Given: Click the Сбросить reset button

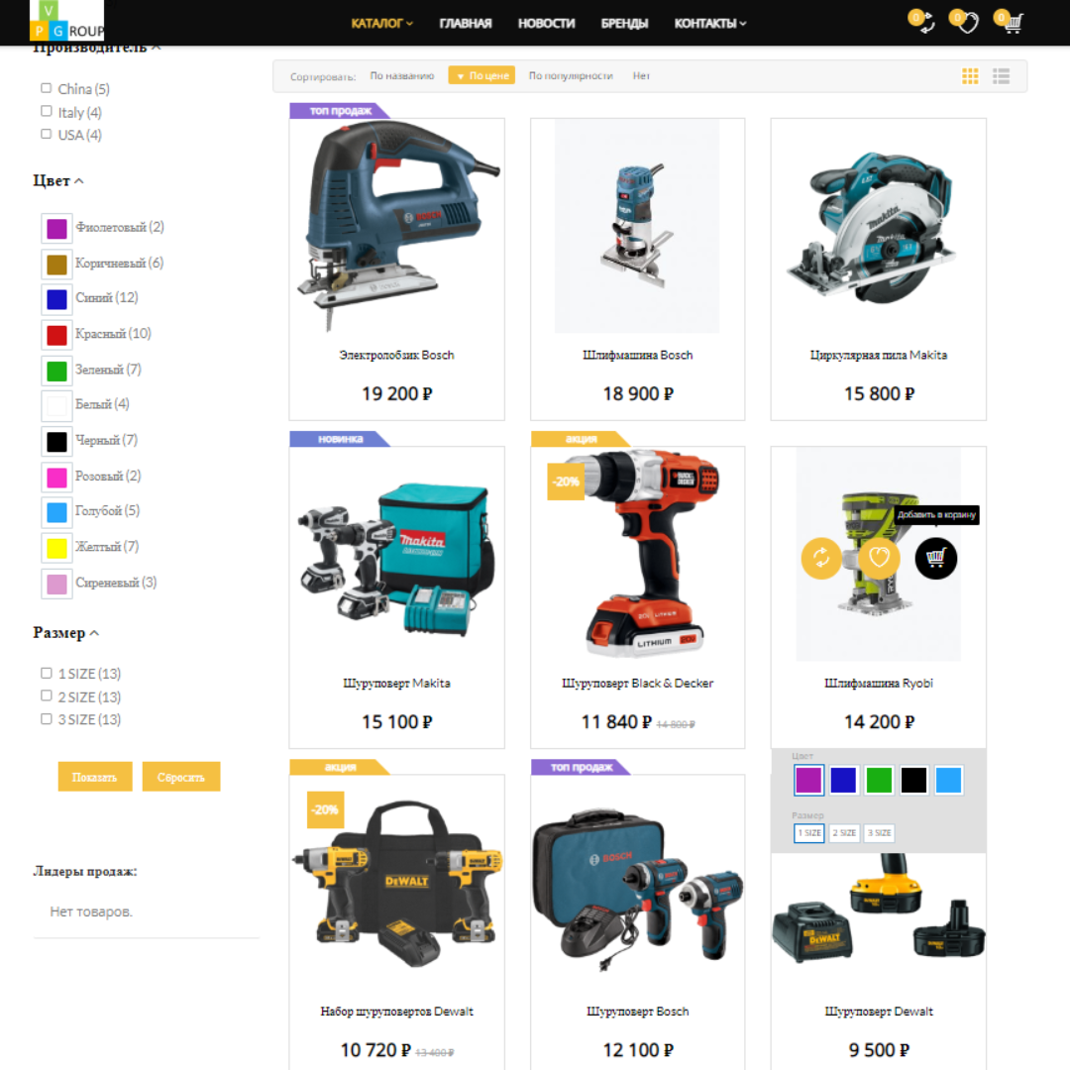Looking at the screenshot, I should point(180,777).
